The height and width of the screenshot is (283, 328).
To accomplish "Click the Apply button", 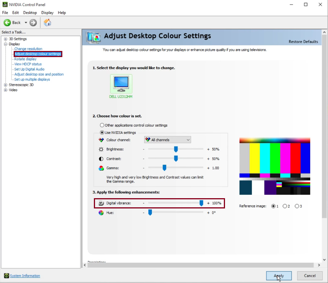I will pyautogui.click(x=279, y=276).
